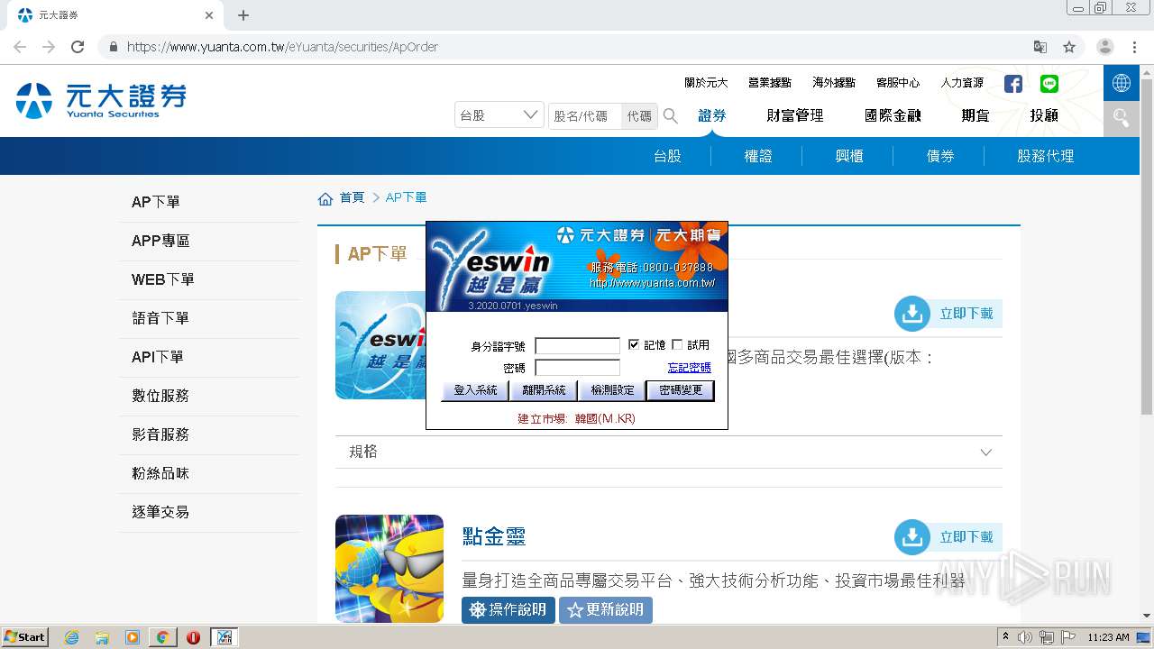This screenshot has width=1154, height=649.
Task: Open the Yuanta LINE icon
Action: click(1049, 84)
